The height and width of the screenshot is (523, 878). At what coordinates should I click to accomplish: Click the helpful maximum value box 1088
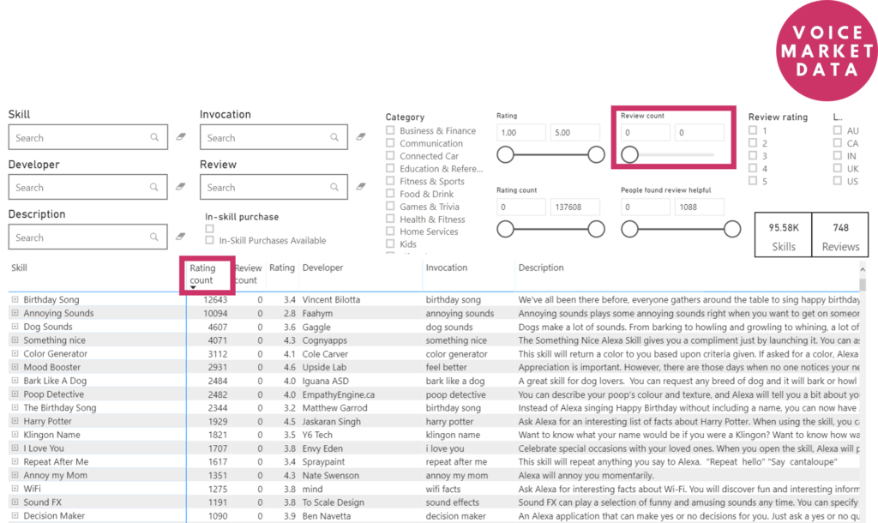700,207
